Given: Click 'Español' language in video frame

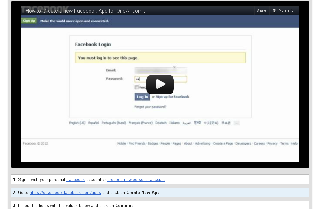Looking at the screenshot, I should click(x=93, y=123).
